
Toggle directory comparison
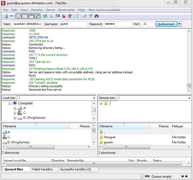tap(84, 16)
